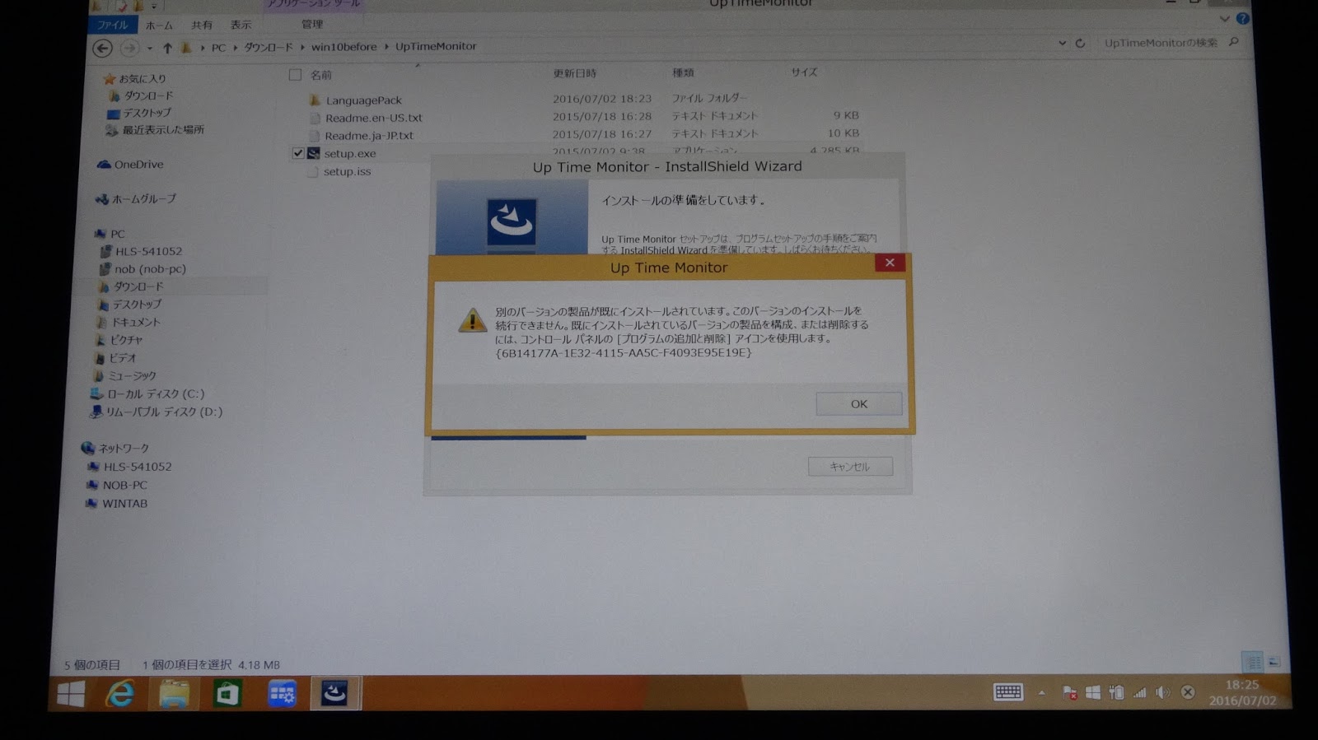Switch to details view icon in status bar
The height and width of the screenshot is (740, 1318).
[1253, 662]
